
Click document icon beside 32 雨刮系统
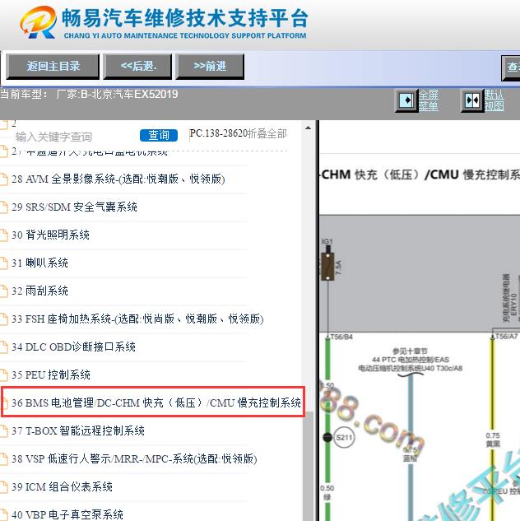point(3,291)
